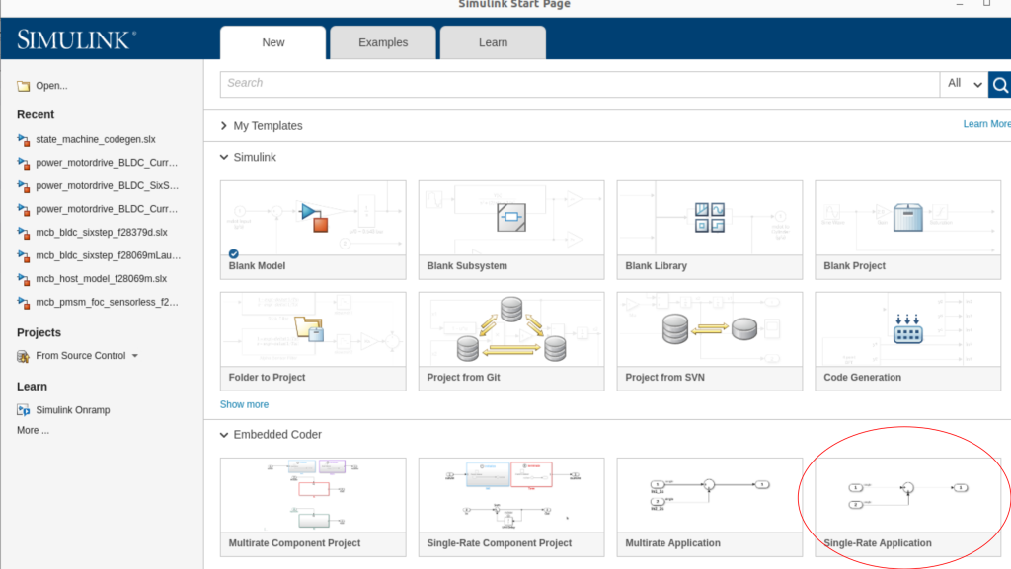The width and height of the screenshot is (1011, 569).
Task: Open the Learn More link
Action: tap(986, 124)
